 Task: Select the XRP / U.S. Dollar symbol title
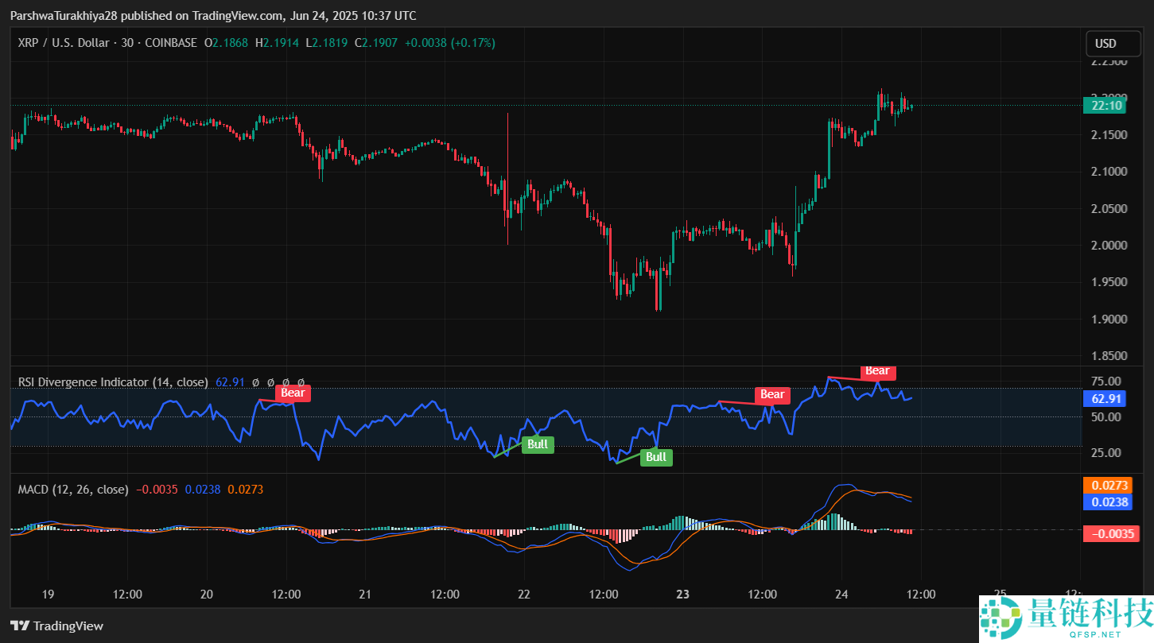[x=64, y=43]
